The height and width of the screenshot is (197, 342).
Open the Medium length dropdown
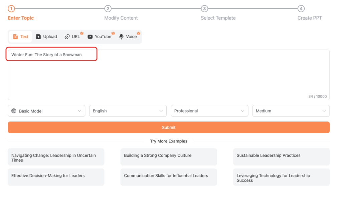pyautogui.click(x=291, y=111)
